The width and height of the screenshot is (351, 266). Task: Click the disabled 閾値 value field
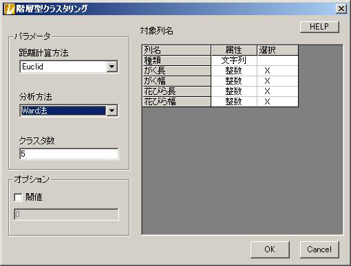point(67,214)
